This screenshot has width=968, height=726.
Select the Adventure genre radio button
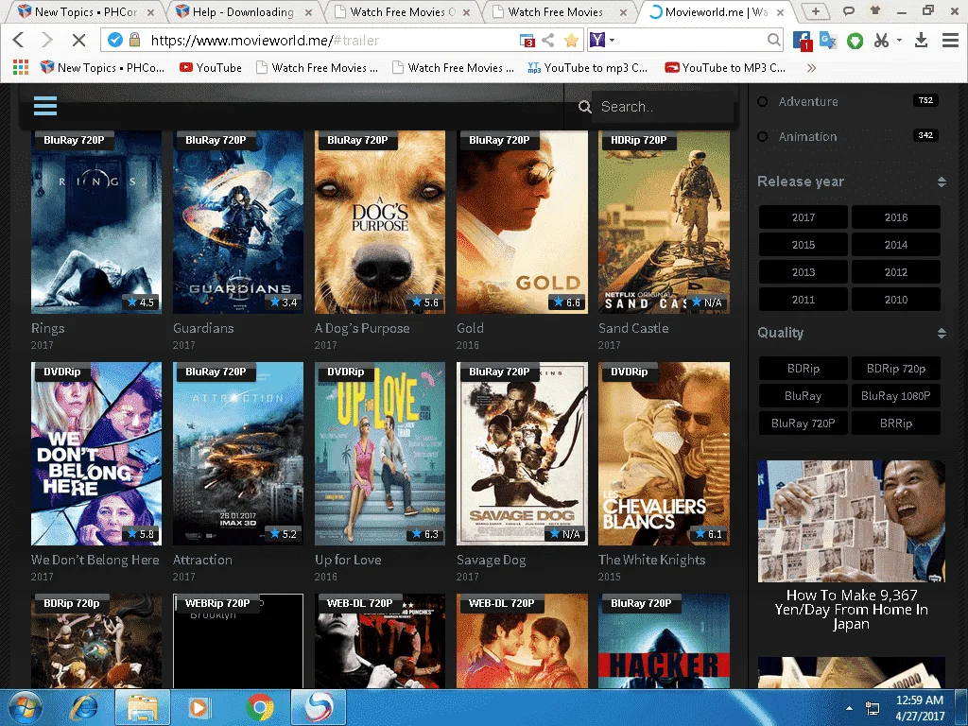click(x=763, y=102)
